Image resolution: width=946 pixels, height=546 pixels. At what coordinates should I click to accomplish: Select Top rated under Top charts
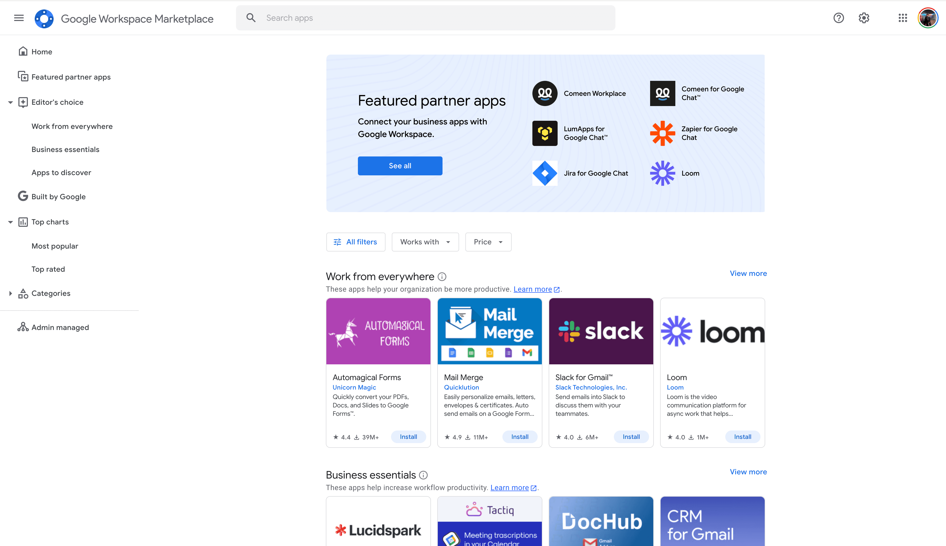[48, 269]
